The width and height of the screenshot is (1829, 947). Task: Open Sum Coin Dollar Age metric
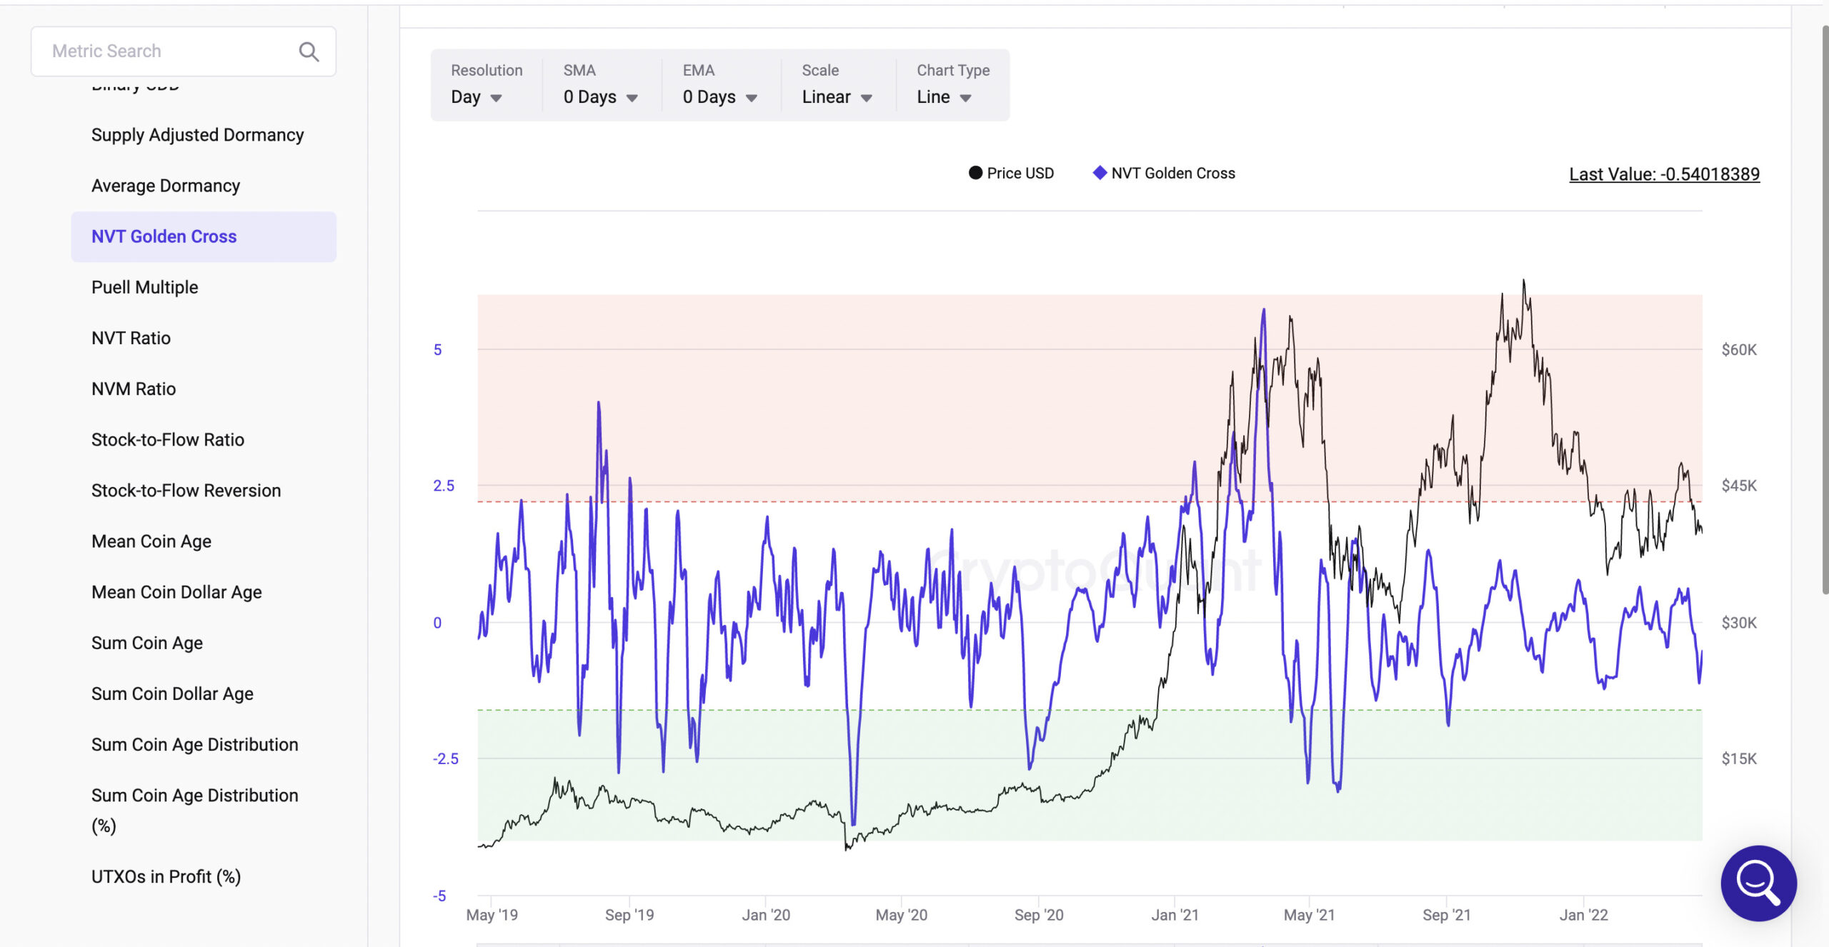(x=172, y=693)
